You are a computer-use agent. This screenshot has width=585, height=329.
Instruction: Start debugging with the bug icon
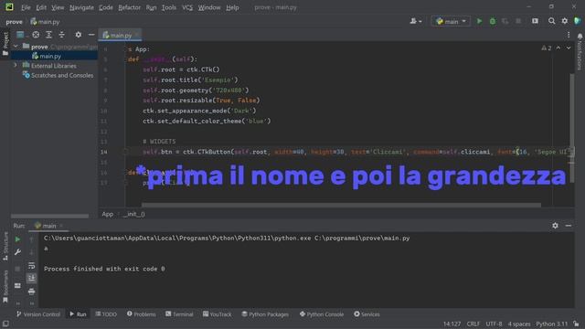click(493, 21)
